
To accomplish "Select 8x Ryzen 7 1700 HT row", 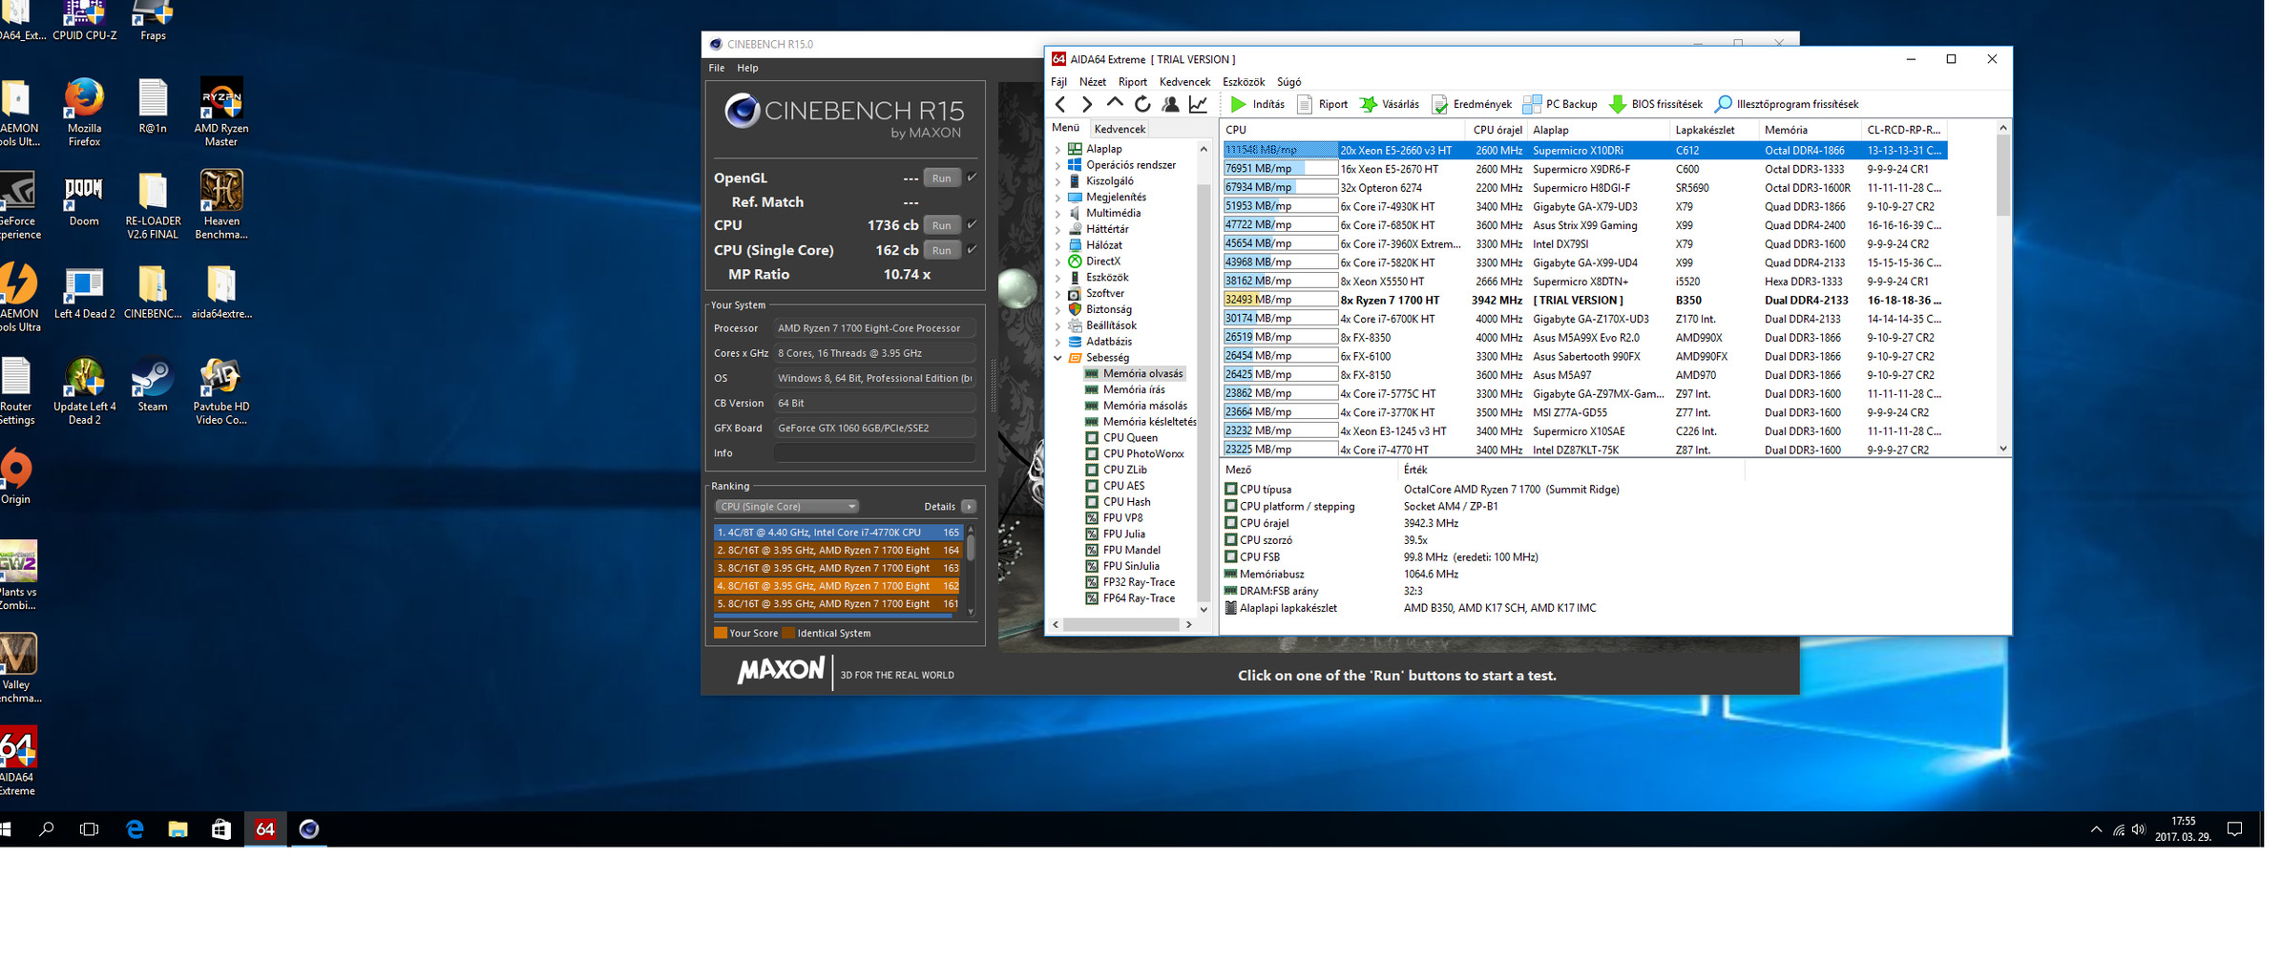I will point(1584,300).
